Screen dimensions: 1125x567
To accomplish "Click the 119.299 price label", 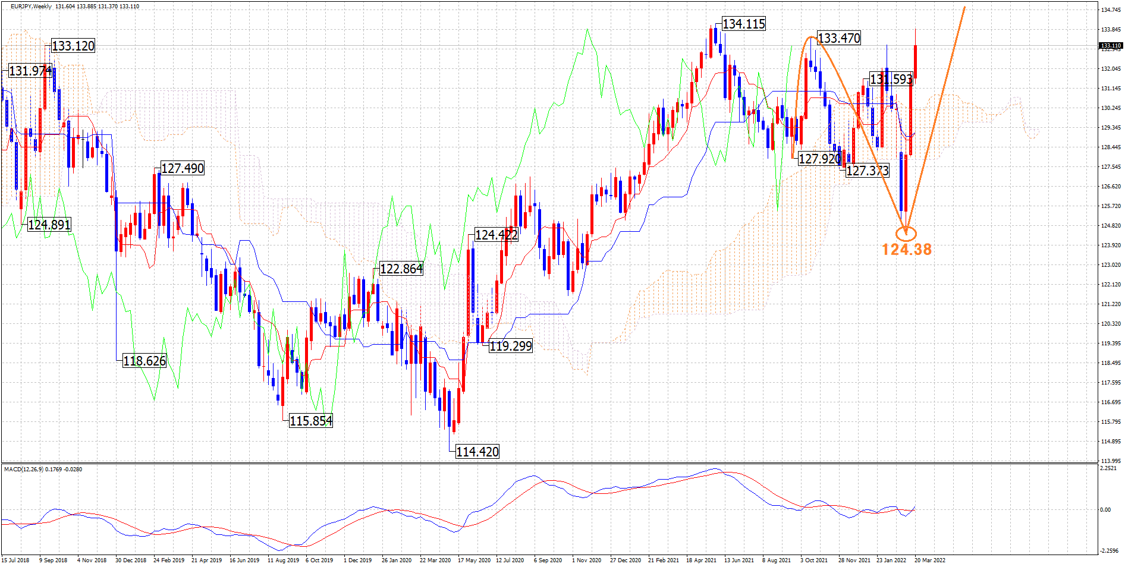I will (x=510, y=346).
